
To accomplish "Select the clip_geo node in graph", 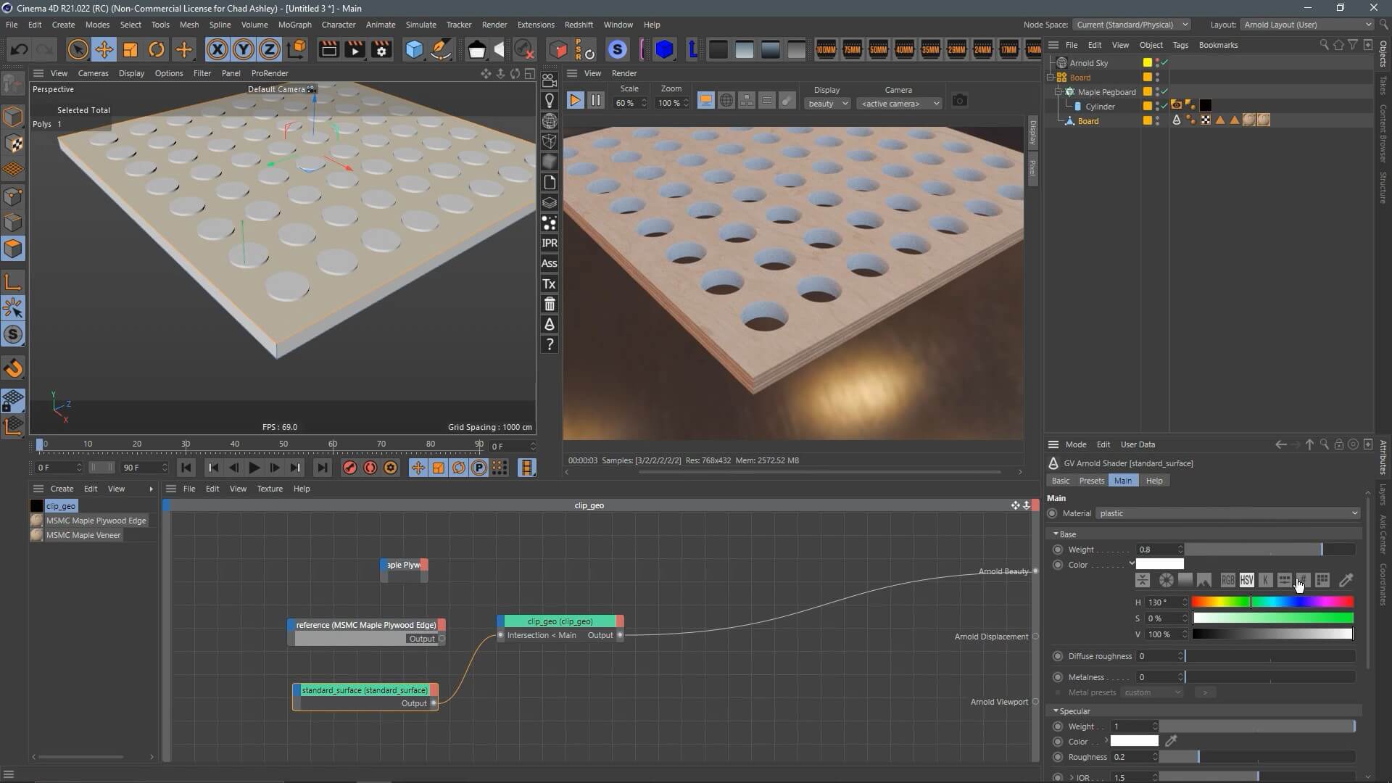I will (560, 621).
